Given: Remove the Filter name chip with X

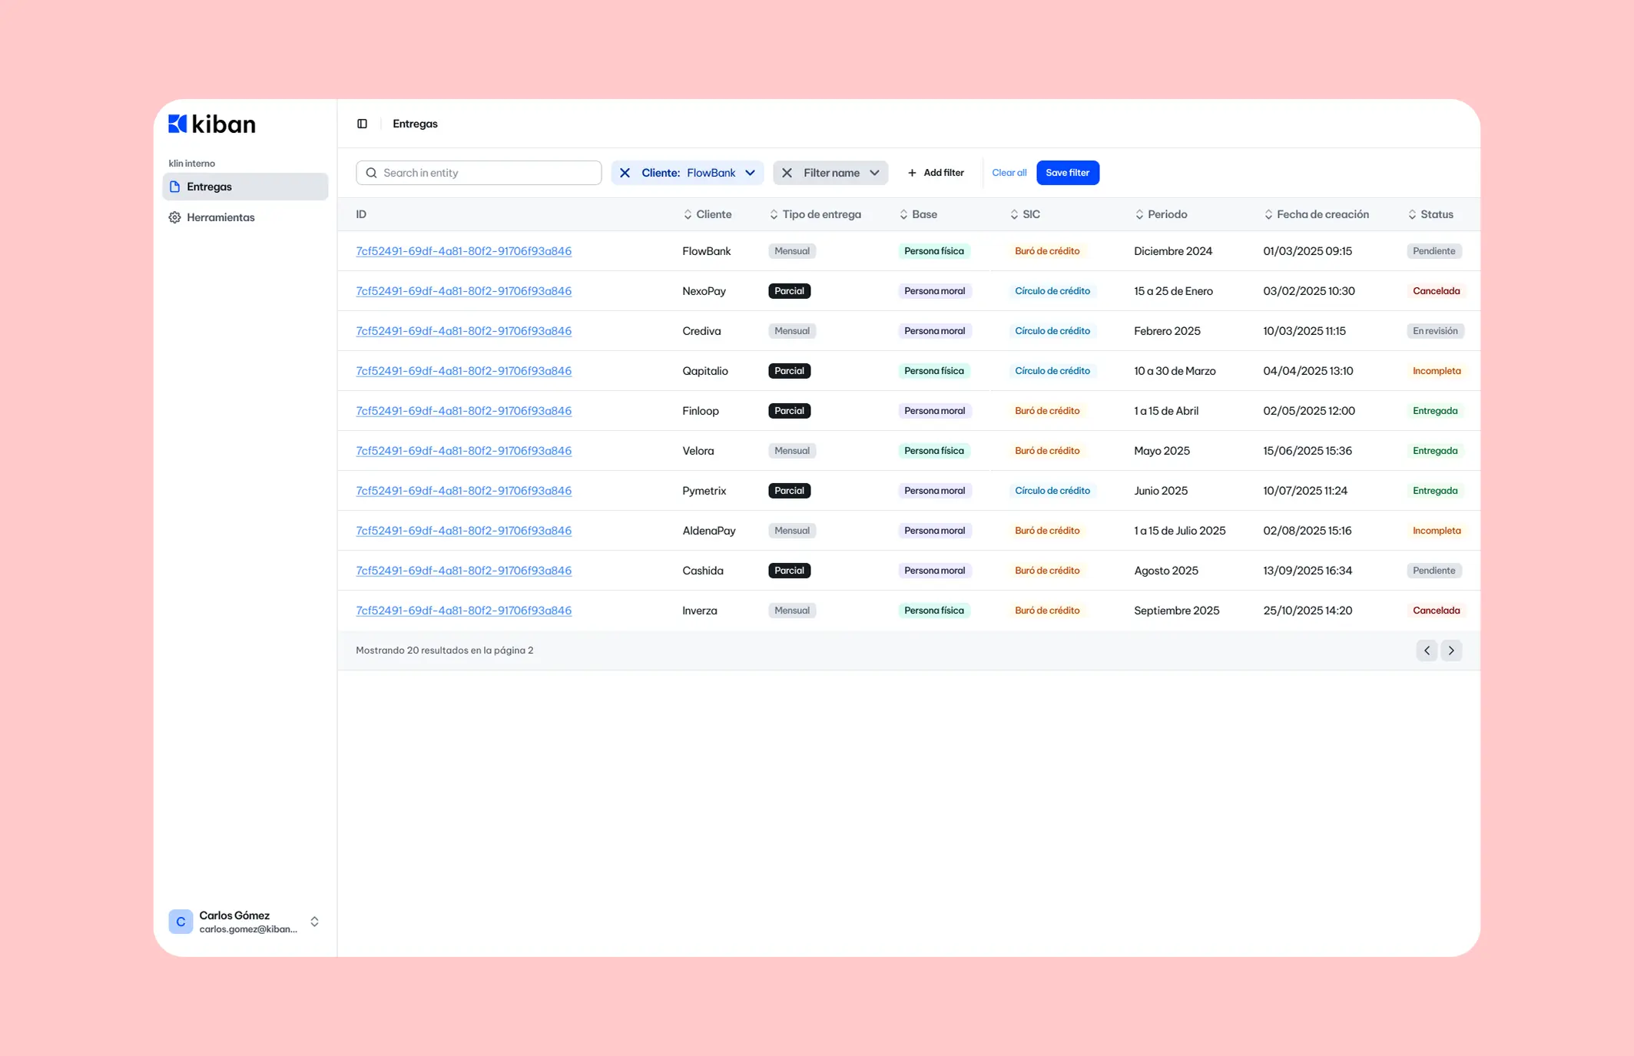Looking at the screenshot, I should pos(787,173).
